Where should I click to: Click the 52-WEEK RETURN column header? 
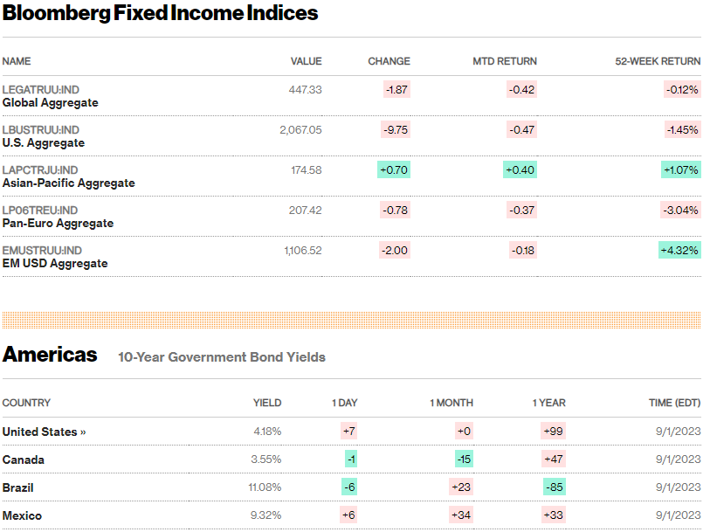[658, 61]
